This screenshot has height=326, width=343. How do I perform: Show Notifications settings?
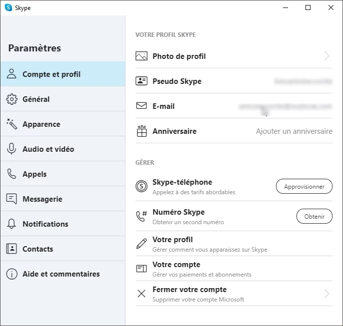click(63, 224)
